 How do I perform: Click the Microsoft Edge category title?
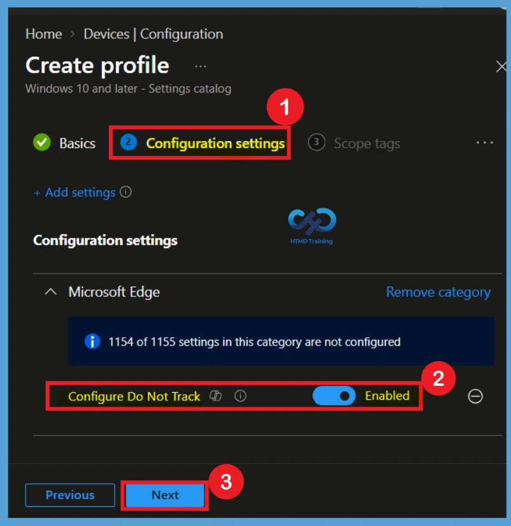[x=114, y=292]
